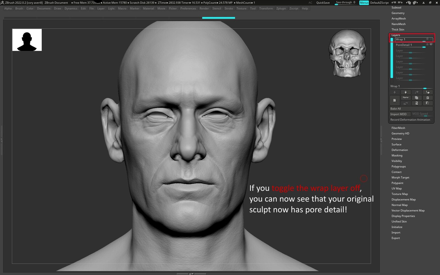
Task: Create a new layer with the New icon
Action: click(x=395, y=100)
